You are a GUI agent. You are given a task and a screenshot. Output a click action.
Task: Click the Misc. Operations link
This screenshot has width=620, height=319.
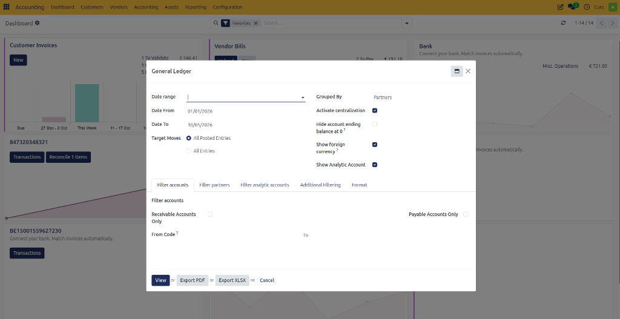tap(560, 66)
